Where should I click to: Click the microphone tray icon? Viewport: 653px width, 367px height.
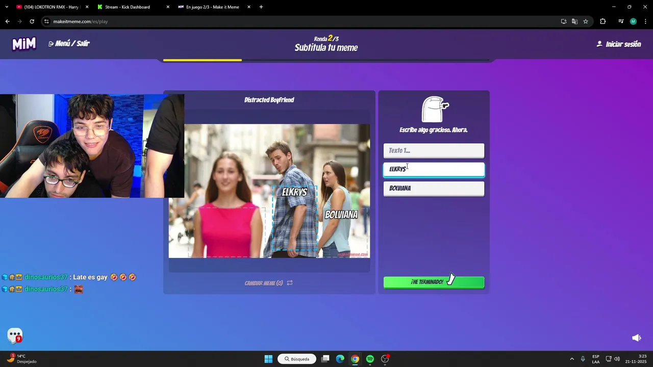pos(583,359)
